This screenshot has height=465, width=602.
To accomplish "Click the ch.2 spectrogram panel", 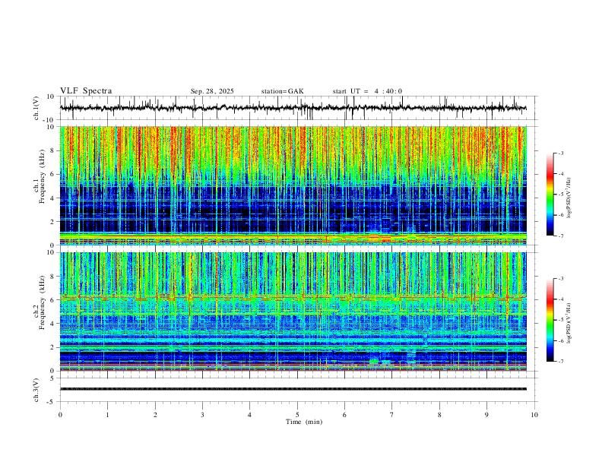I will (293, 312).
